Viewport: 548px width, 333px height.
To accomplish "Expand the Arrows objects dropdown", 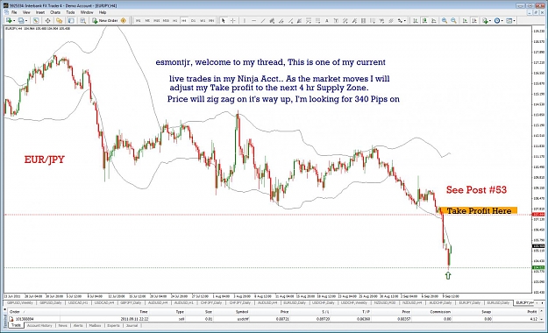I will [x=405, y=21].
